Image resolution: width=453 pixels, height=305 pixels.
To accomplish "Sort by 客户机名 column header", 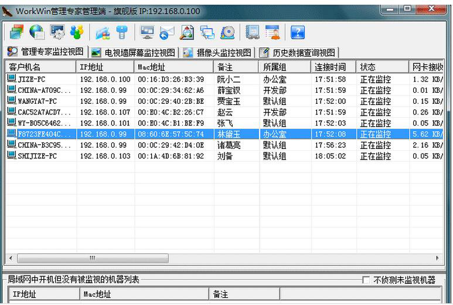I will pyautogui.click(x=41, y=67).
